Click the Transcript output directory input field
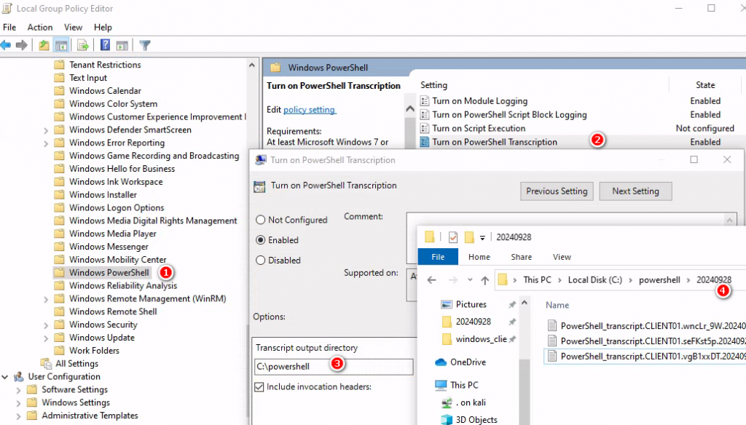 (334, 367)
